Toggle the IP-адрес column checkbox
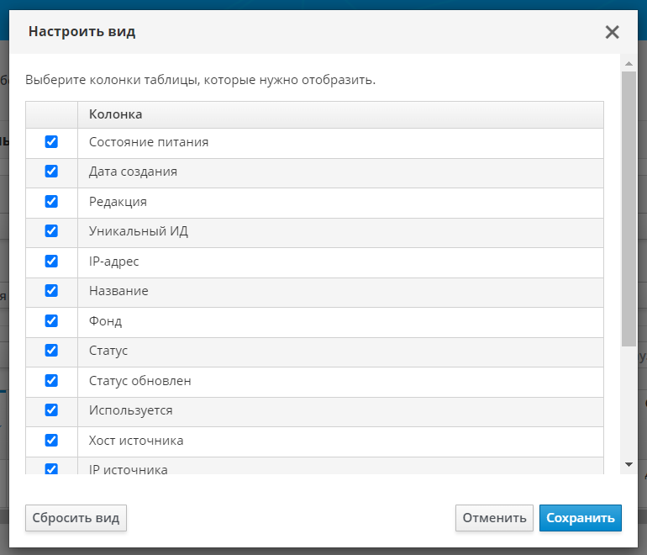647x555 pixels. click(x=51, y=262)
